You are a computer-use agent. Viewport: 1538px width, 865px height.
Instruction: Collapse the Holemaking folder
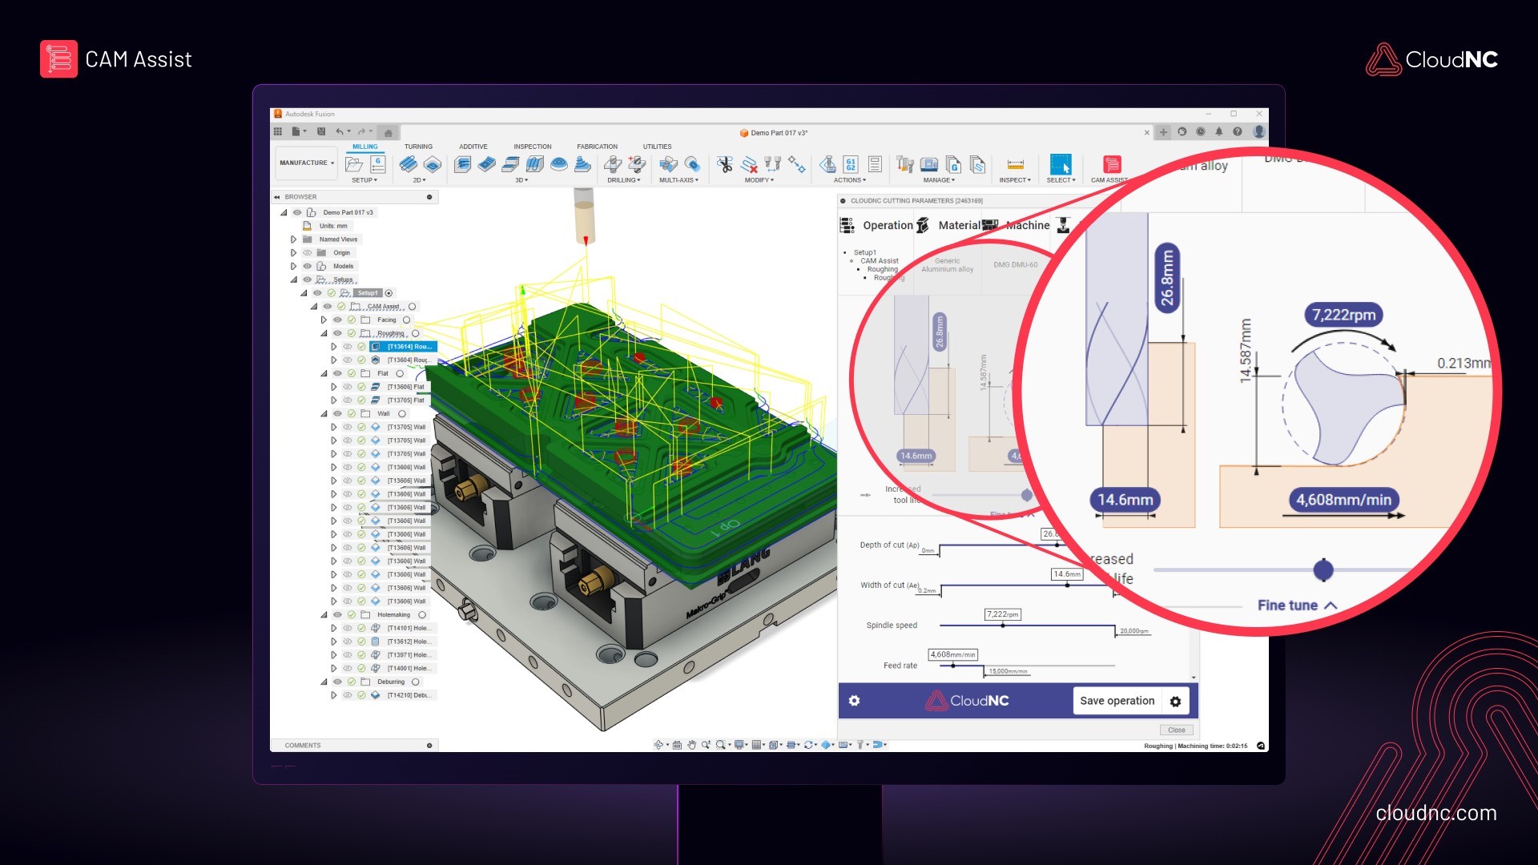coord(324,615)
